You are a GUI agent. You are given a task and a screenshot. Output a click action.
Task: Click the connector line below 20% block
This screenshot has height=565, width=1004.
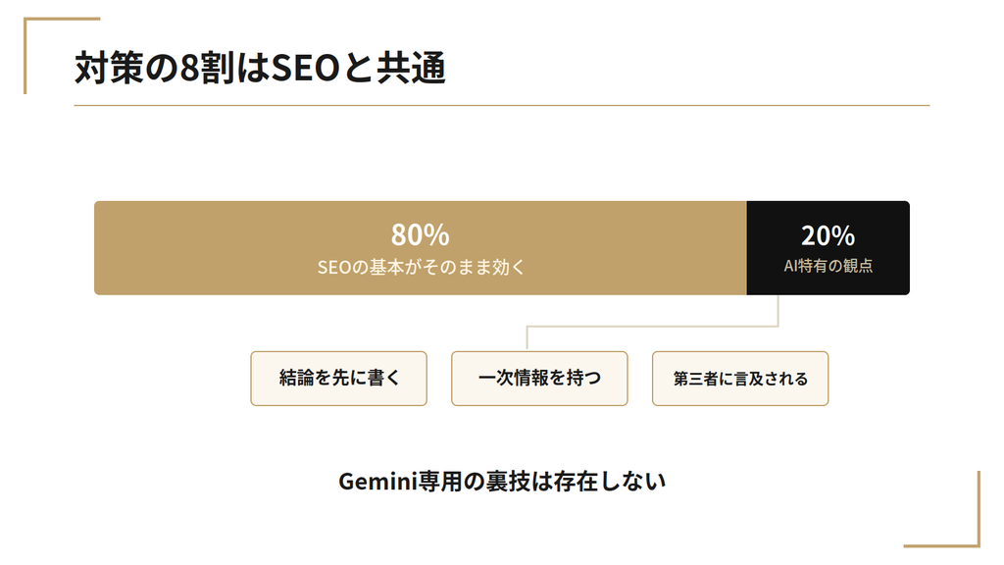[x=778, y=311]
